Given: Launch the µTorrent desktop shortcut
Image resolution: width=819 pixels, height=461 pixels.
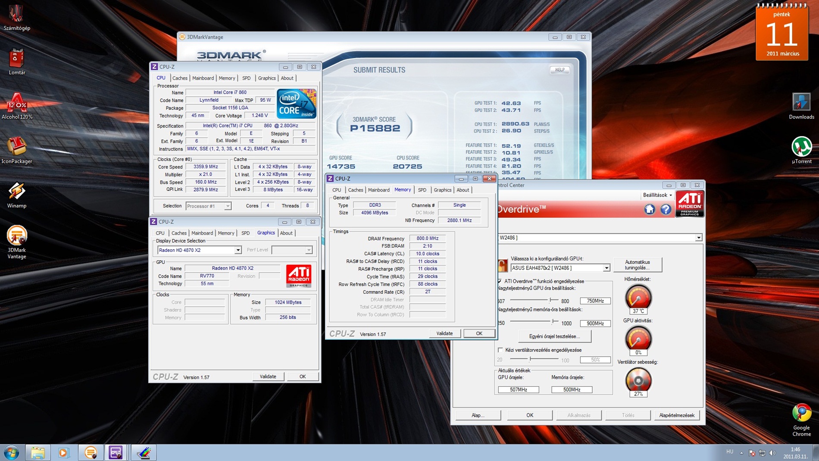Looking at the screenshot, I should (801, 151).
